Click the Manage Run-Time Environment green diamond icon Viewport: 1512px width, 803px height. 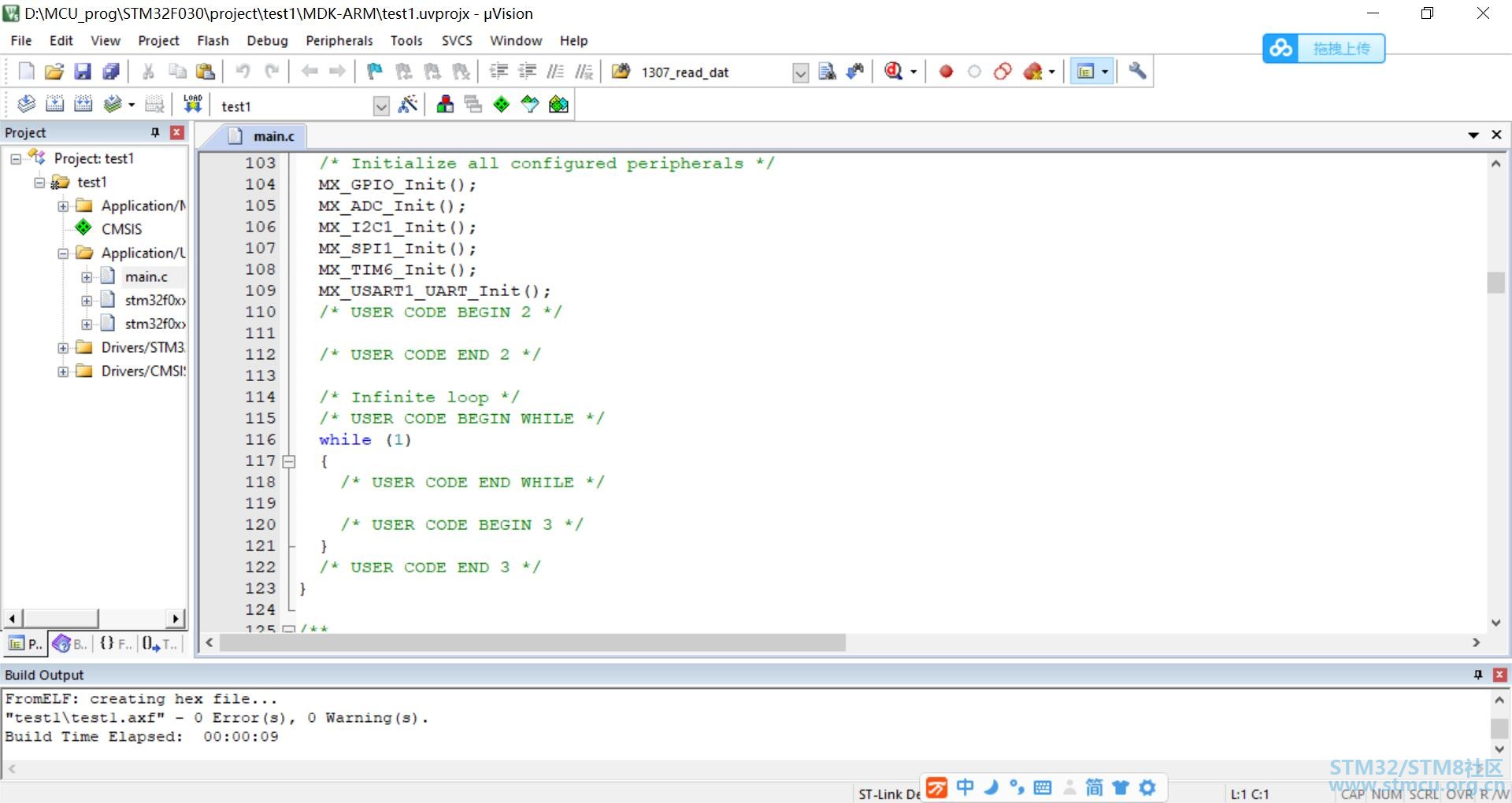click(502, 105)
